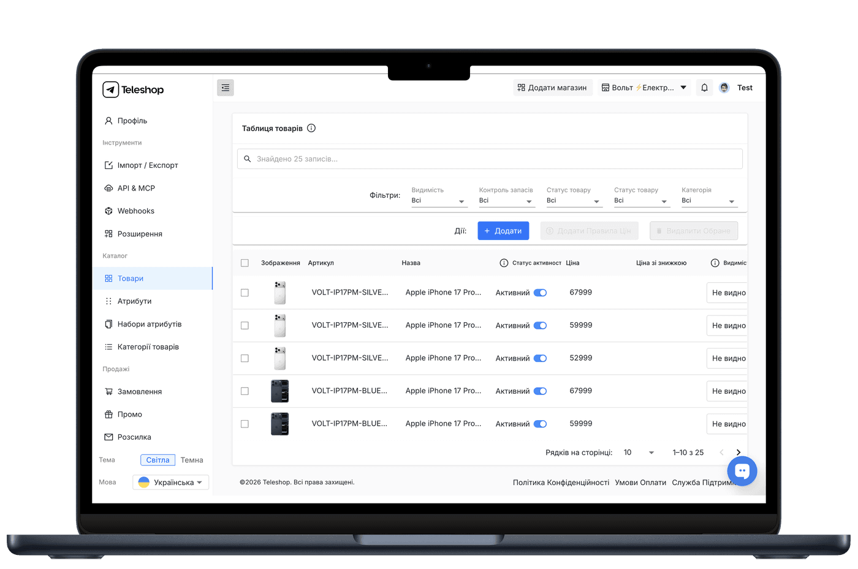
Task: Open the Промо section
Action: coord(152,414)
